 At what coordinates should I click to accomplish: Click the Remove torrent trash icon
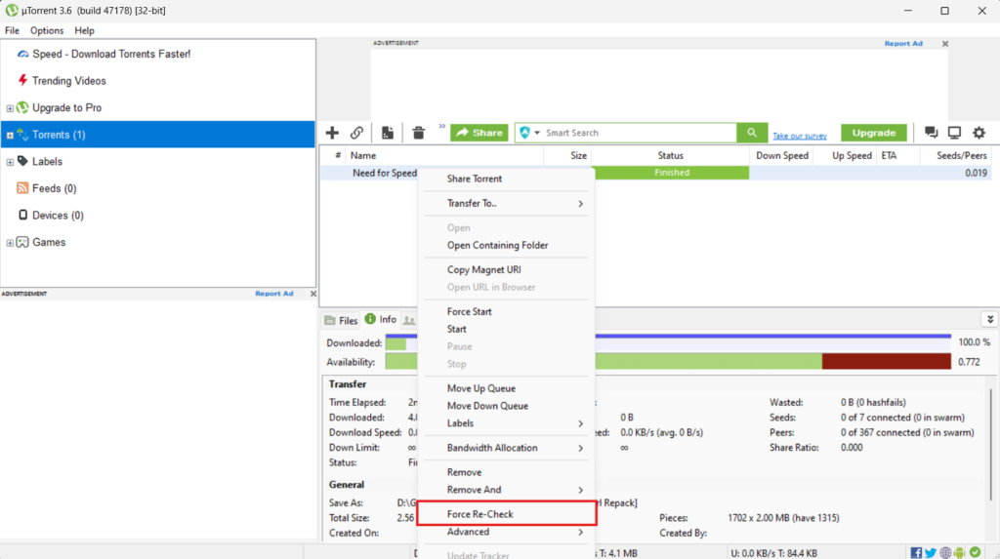pos(418,133)
